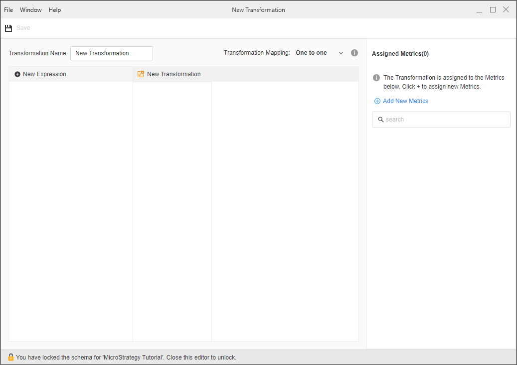Click info icon beside Transformation Mapping
517x365 pixels.
click(x=354, y=53)
